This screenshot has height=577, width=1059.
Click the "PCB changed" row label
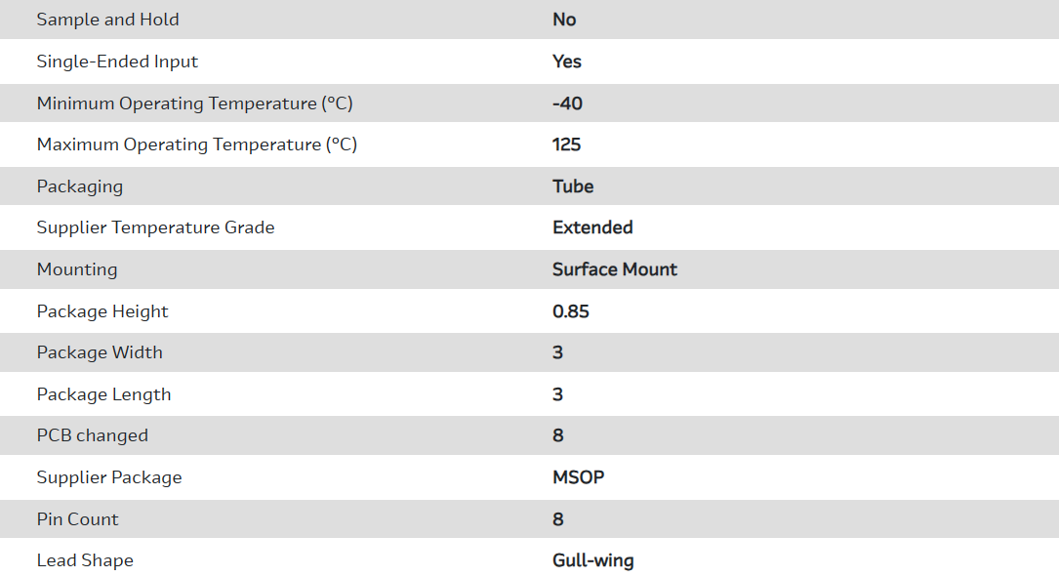point(92,435)
